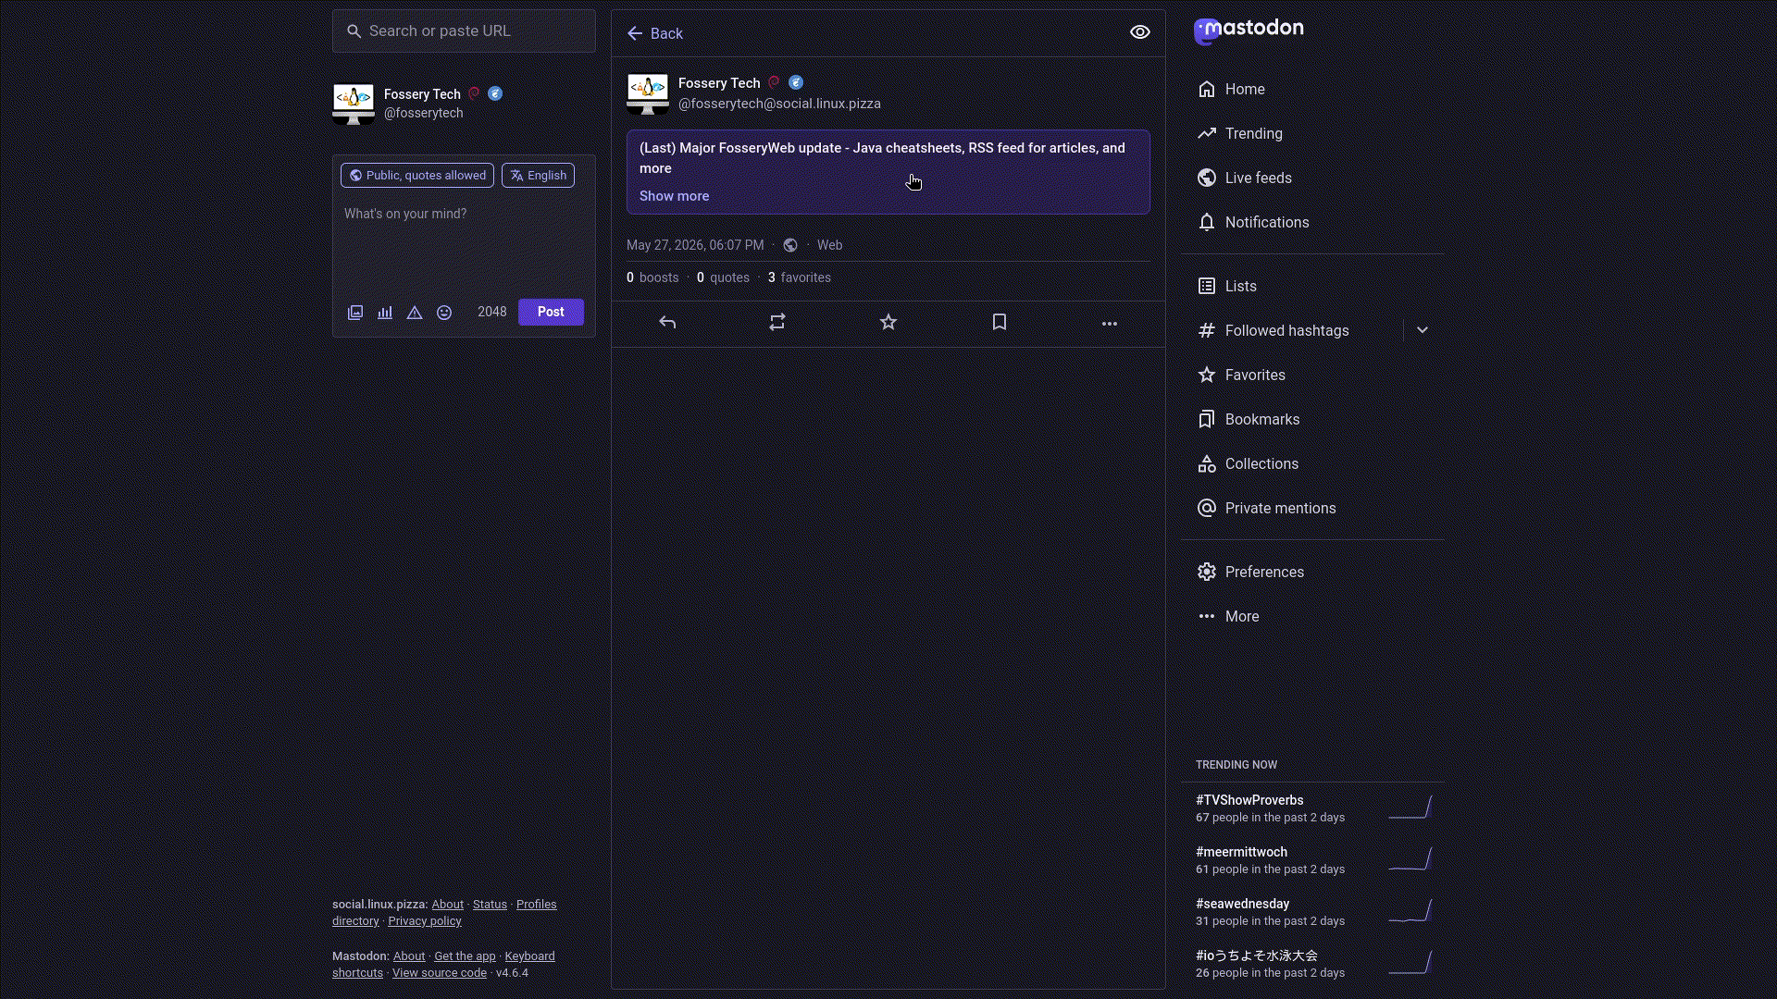Click the 'May 27, 2026, 06:07 PM' timestamp

pos(695,245)
